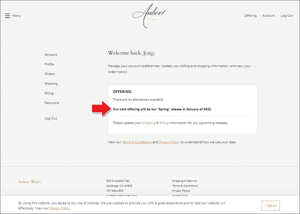Screen dimensions: 300x214
Task: Click the Aubert logo at top
Action: tap(149, 16)
